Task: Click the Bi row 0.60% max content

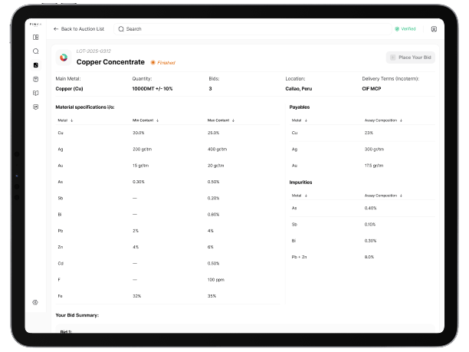Action: tap(213, 214)
